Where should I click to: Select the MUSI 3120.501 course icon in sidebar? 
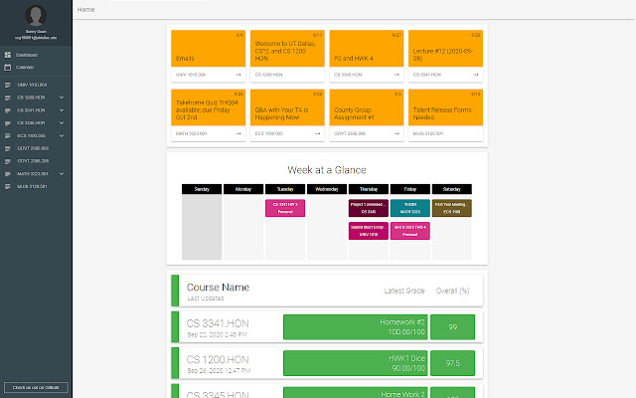[x=7, y=187]
